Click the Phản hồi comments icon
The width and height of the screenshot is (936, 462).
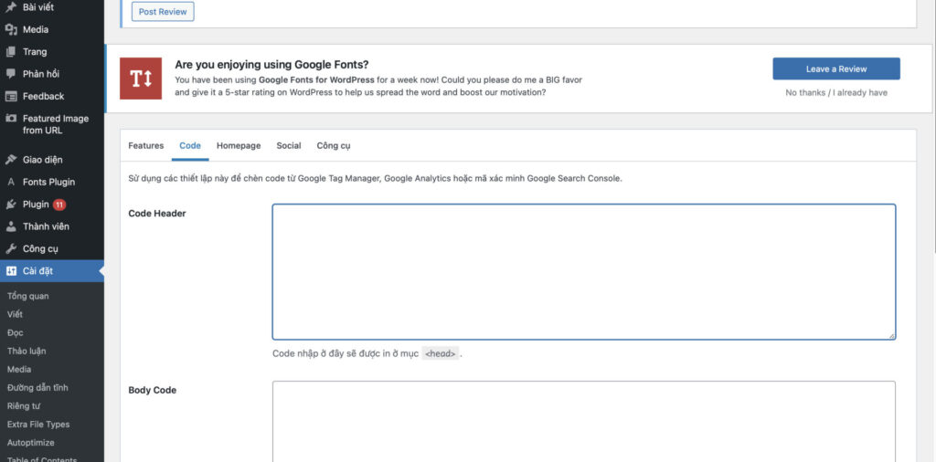point(11,74)
